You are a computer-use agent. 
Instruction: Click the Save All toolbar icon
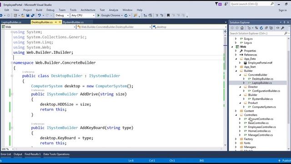[x=33, y=15]
